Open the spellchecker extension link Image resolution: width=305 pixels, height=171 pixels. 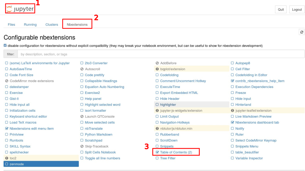19,152
